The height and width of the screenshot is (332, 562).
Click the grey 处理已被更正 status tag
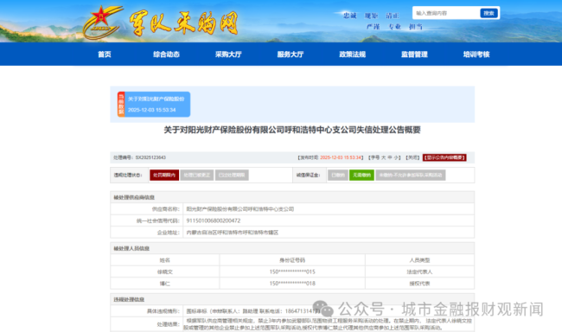tap(197, 175)
